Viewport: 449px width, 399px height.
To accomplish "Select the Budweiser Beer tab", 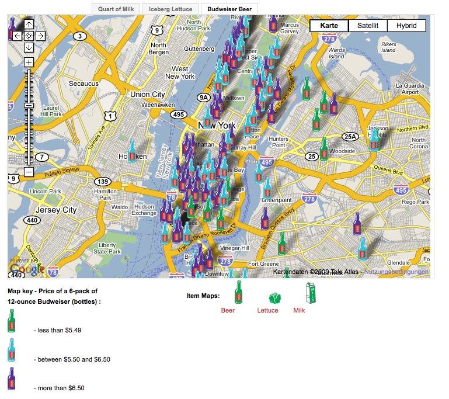I will click(x=229, y=9).
